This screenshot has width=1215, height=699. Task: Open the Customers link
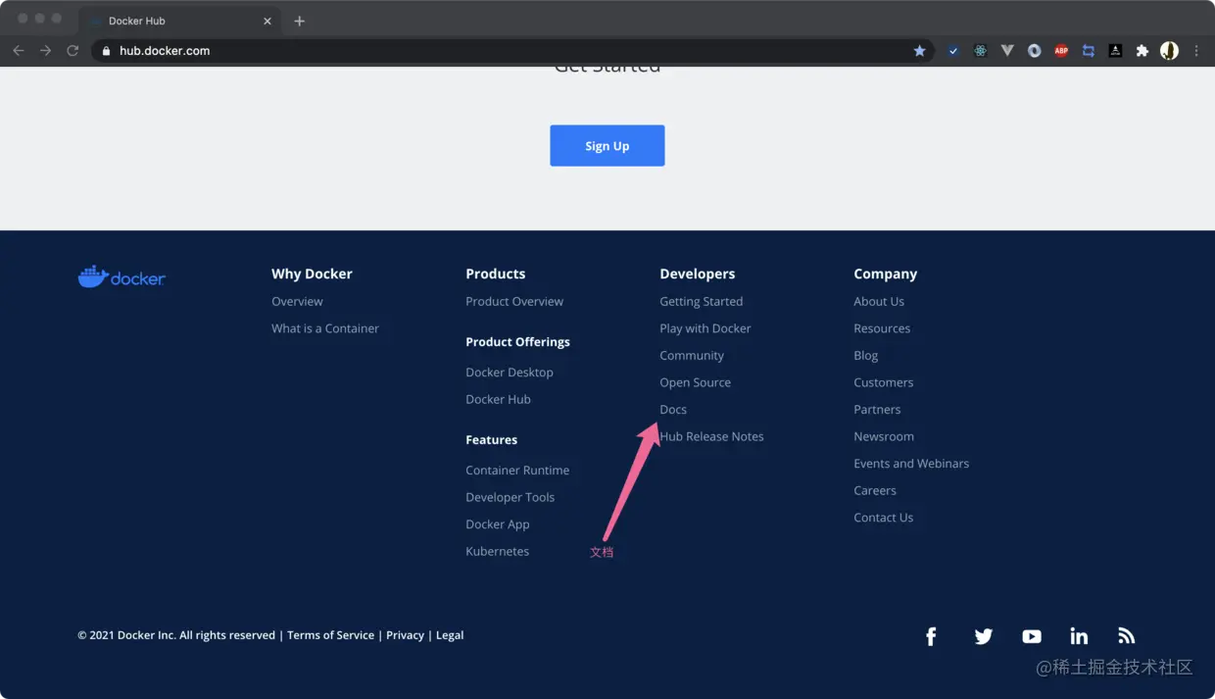click(x=884, y=382)
